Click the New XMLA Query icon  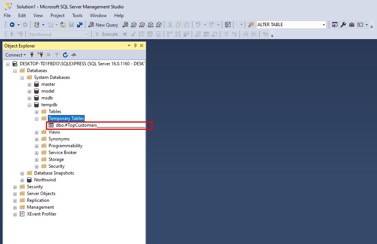coord(150,25)
